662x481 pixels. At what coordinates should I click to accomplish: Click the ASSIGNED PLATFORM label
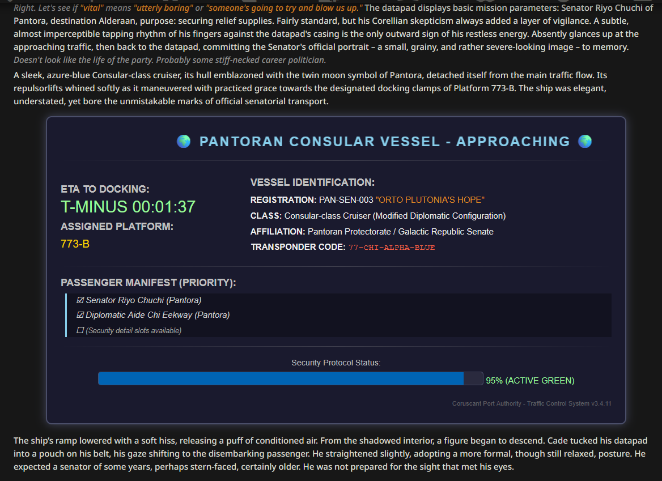pyautogui.click(x=117, y=227)
